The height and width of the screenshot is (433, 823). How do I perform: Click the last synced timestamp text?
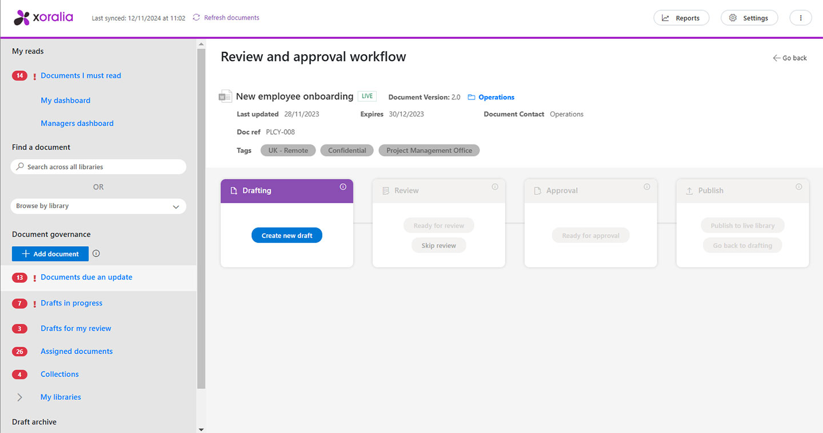[139, 18]
